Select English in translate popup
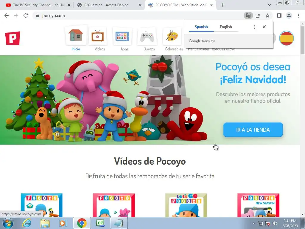The height and width of the screenshot is (229, 305). [226, 27]
